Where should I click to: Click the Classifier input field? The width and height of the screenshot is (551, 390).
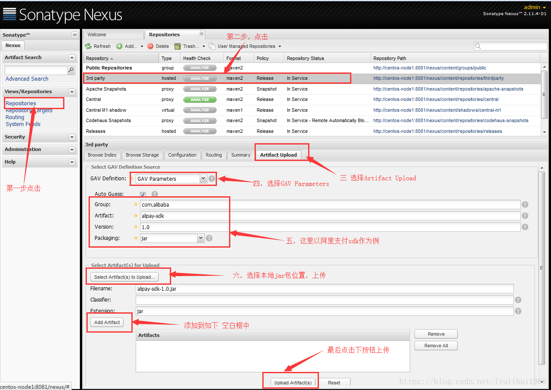coord(325,300)
